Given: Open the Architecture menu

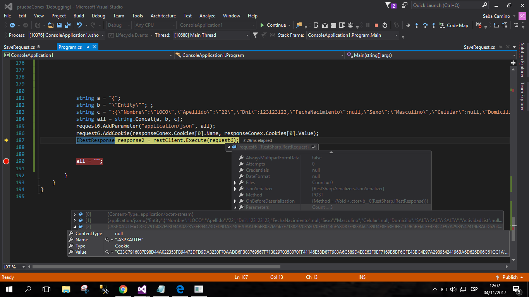Looking at the screenshot, I should (163, 16).
